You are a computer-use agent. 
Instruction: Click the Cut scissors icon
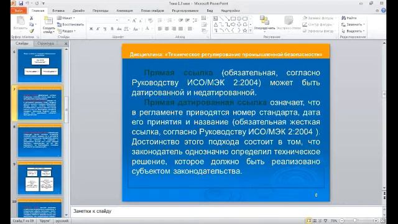click(x=32, y=18)
